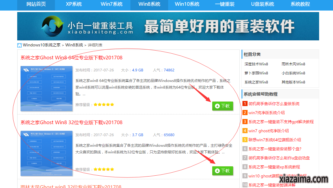Image resolution: width=333 pixels, height=188 pixels.
Task: Go to 一键重装 nav tab
Action: click(x=225, y=4)
